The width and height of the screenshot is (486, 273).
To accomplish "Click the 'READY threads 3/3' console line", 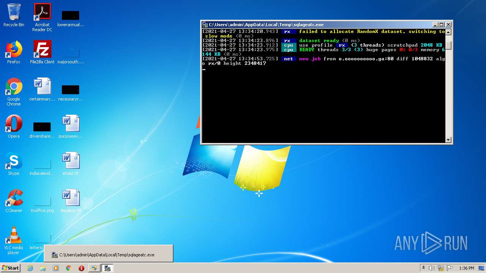I will (323, 50).
